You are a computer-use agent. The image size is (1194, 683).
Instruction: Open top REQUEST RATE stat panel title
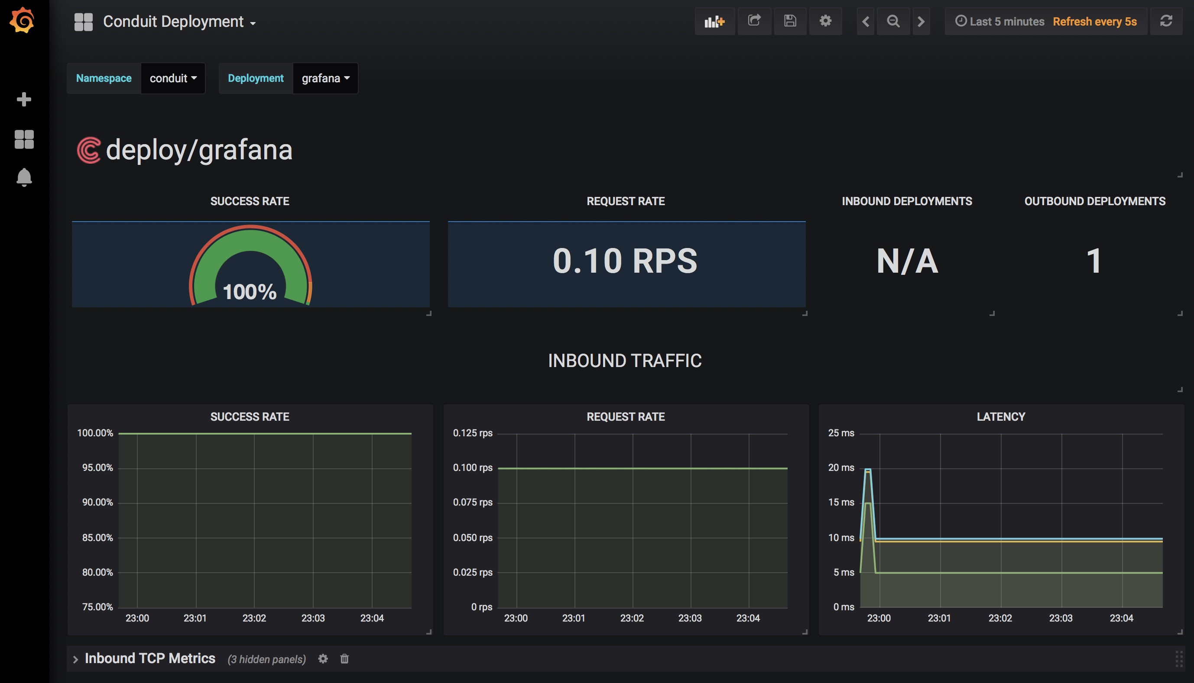click(626, 201)
